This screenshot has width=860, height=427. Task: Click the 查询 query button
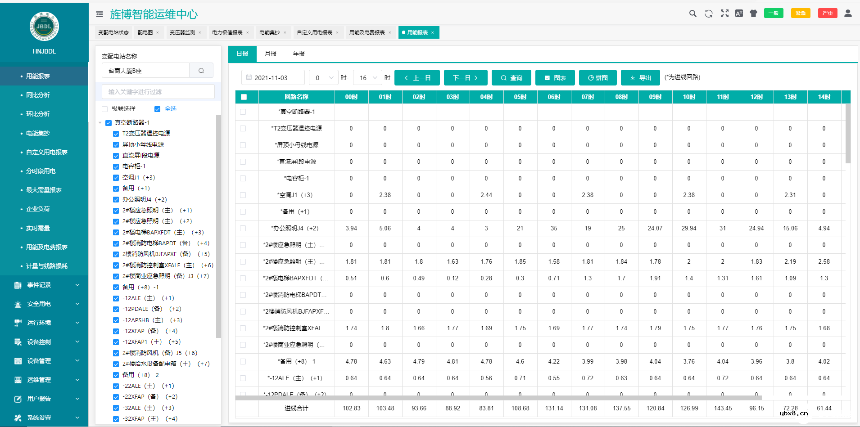click(x=511, y=77)
